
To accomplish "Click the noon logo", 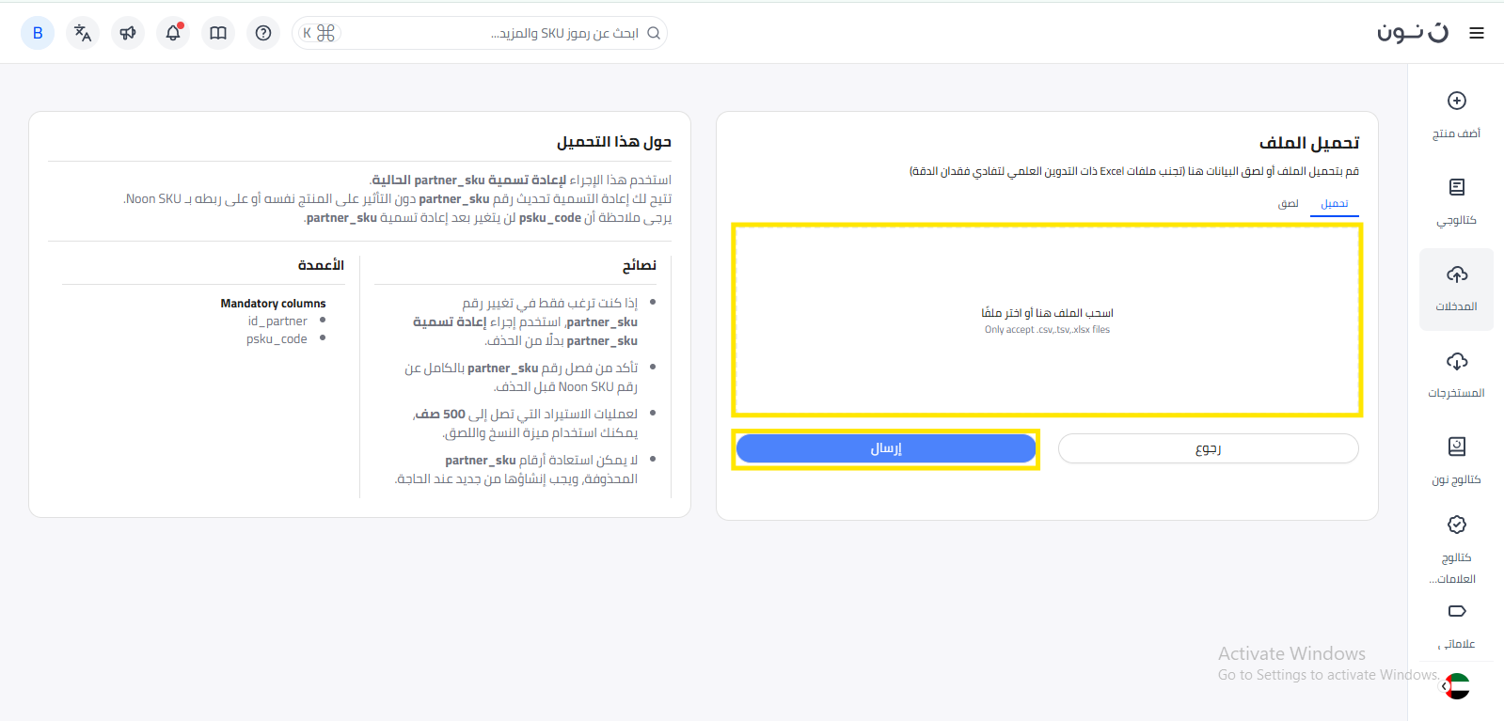I will click(x=1413, y=33).
